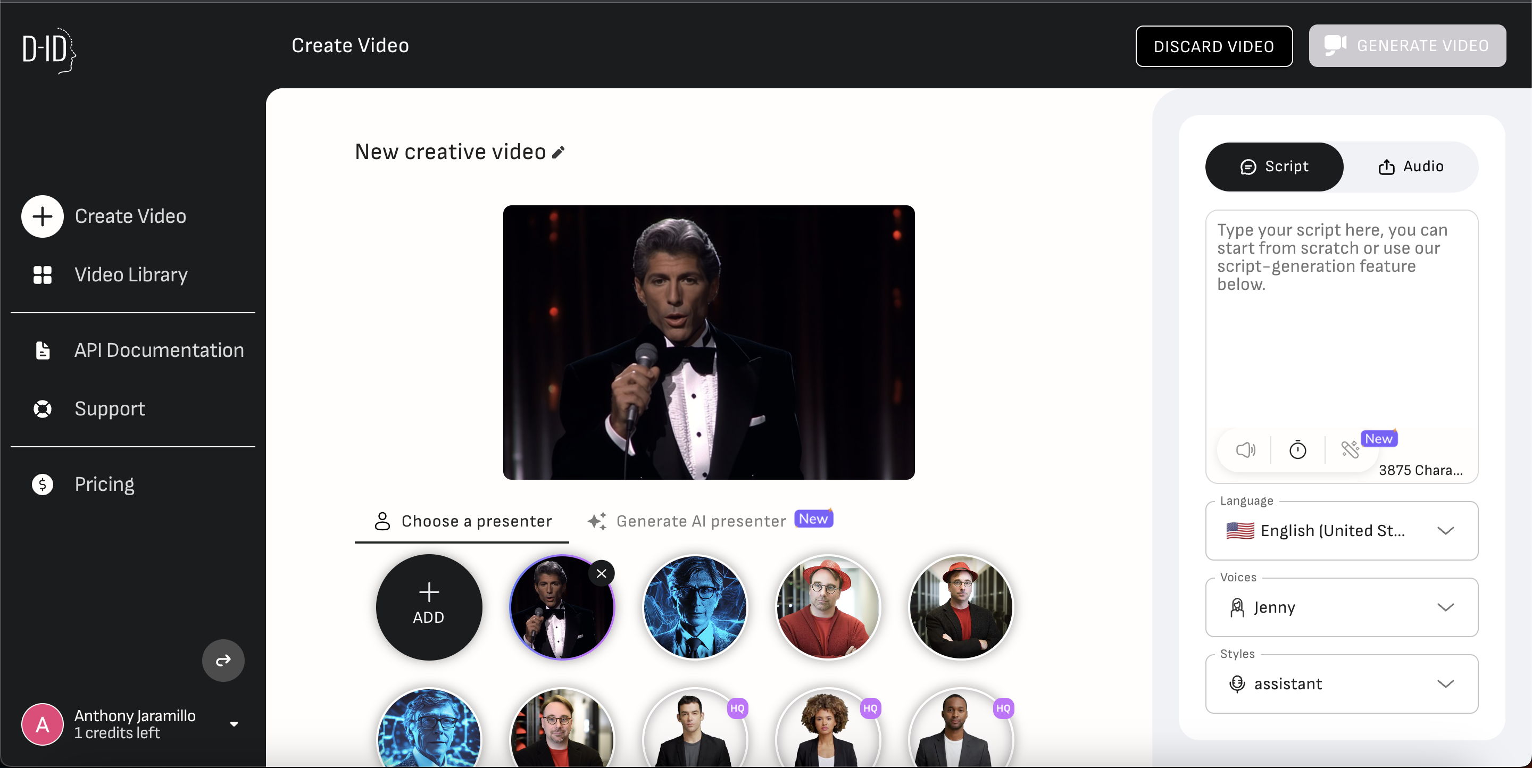
Task: Click into the script text area
Action: click(x=1342, y=333)
